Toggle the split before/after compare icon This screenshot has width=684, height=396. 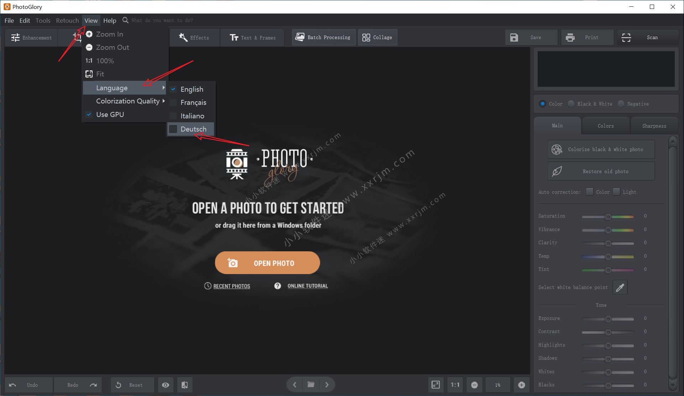(x=184, y=385)
